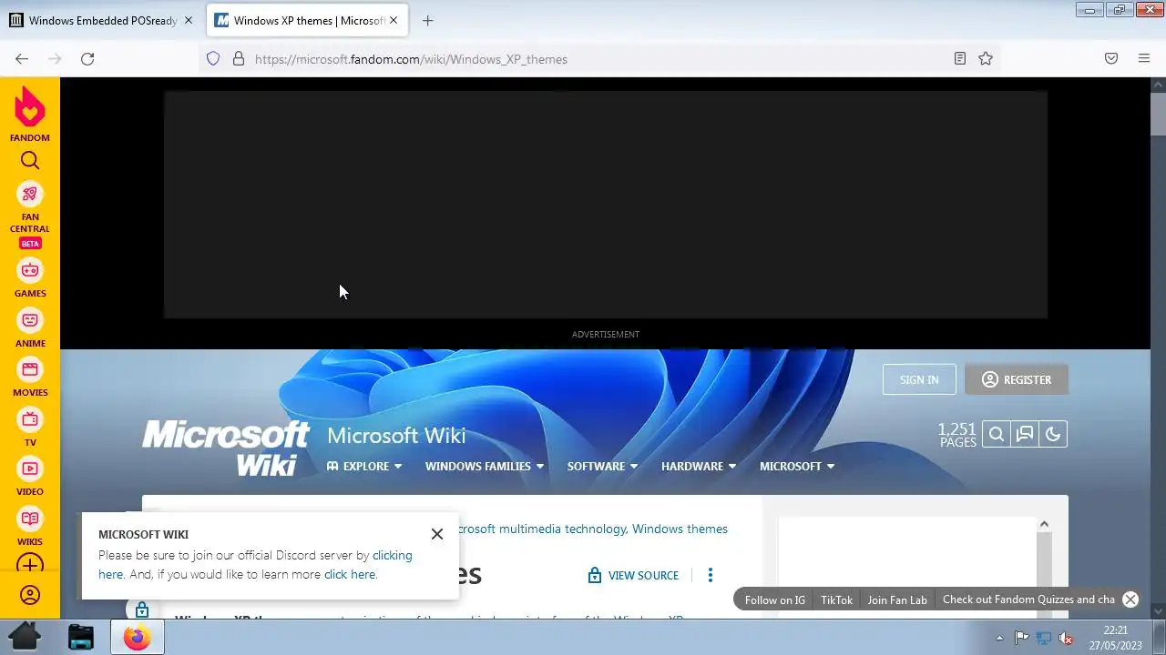Click the browser address bar URL
This screenshot has width=1166, height=655.
click(x=411, y=59)
